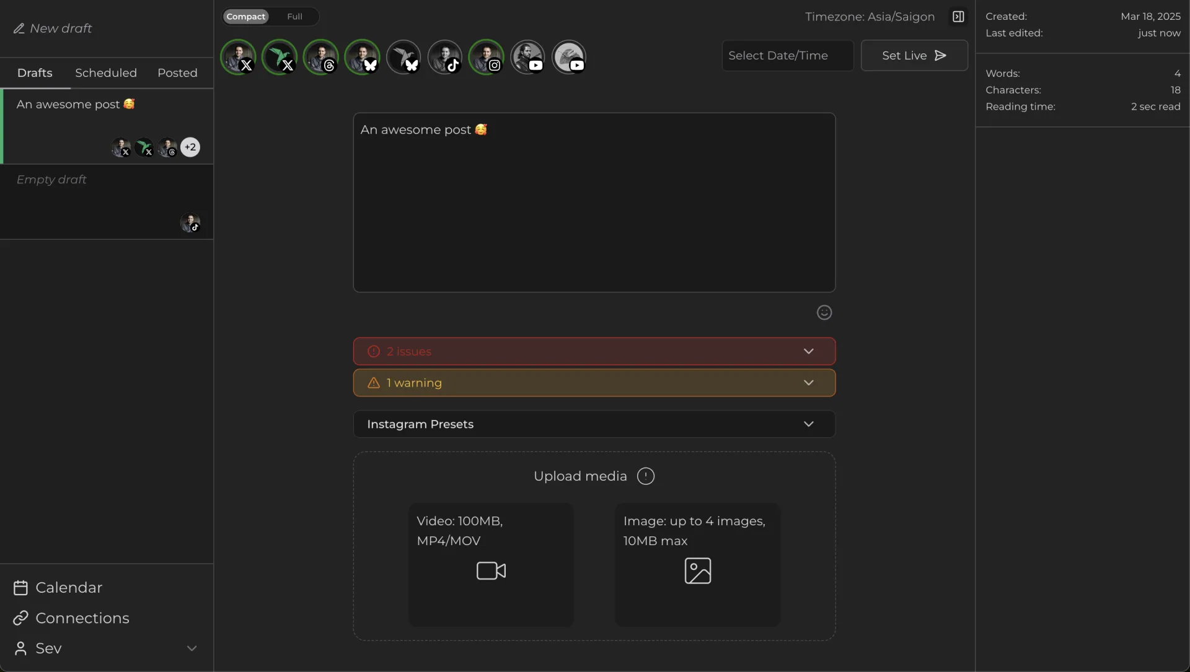Enable the TikTok account avatar
1190x672 pixels.
[444, 57]
